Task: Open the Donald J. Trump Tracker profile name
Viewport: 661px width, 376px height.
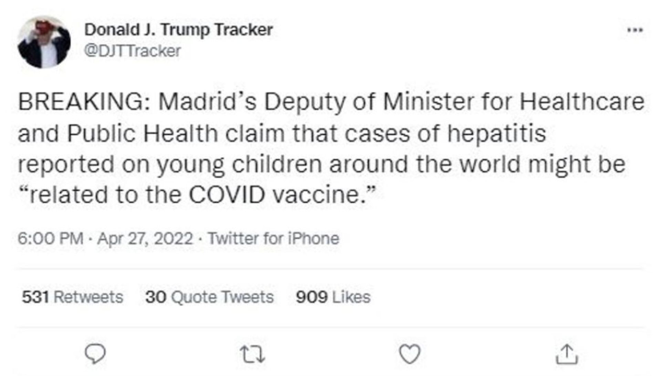Action: click(179, 30)
